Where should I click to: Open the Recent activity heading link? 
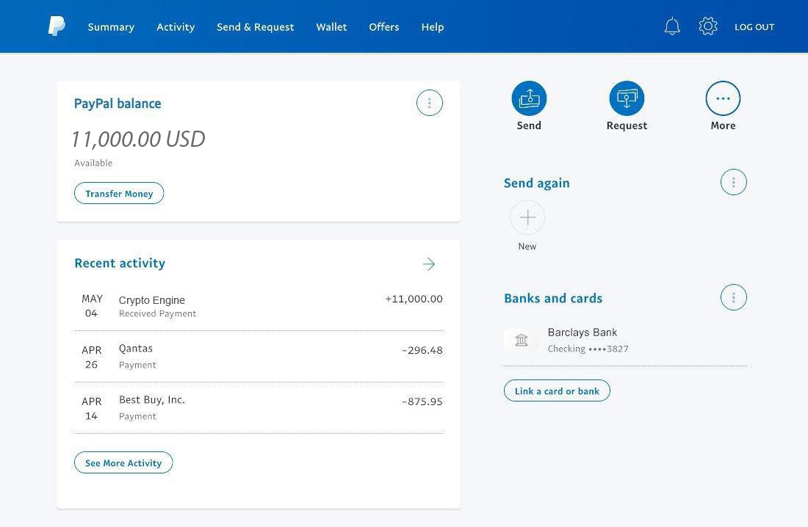click(120, 263)
